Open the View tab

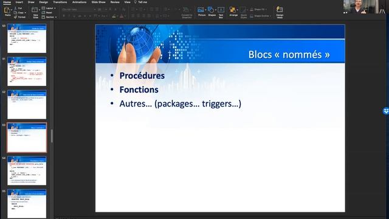(127, 2)
